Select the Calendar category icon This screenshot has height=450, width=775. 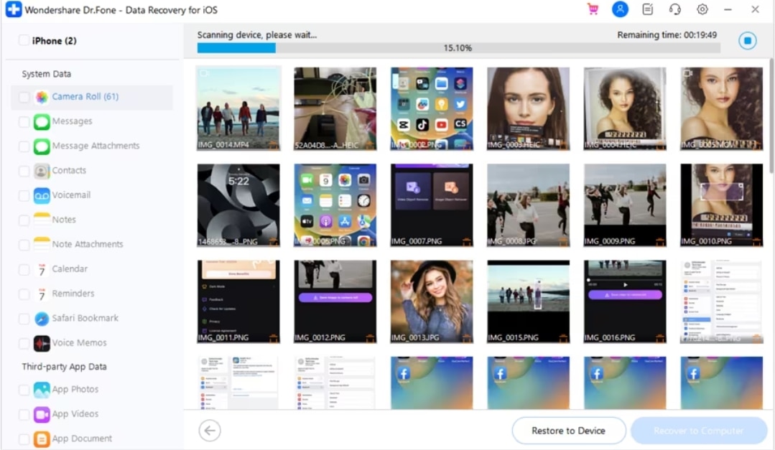click(42, 268)
